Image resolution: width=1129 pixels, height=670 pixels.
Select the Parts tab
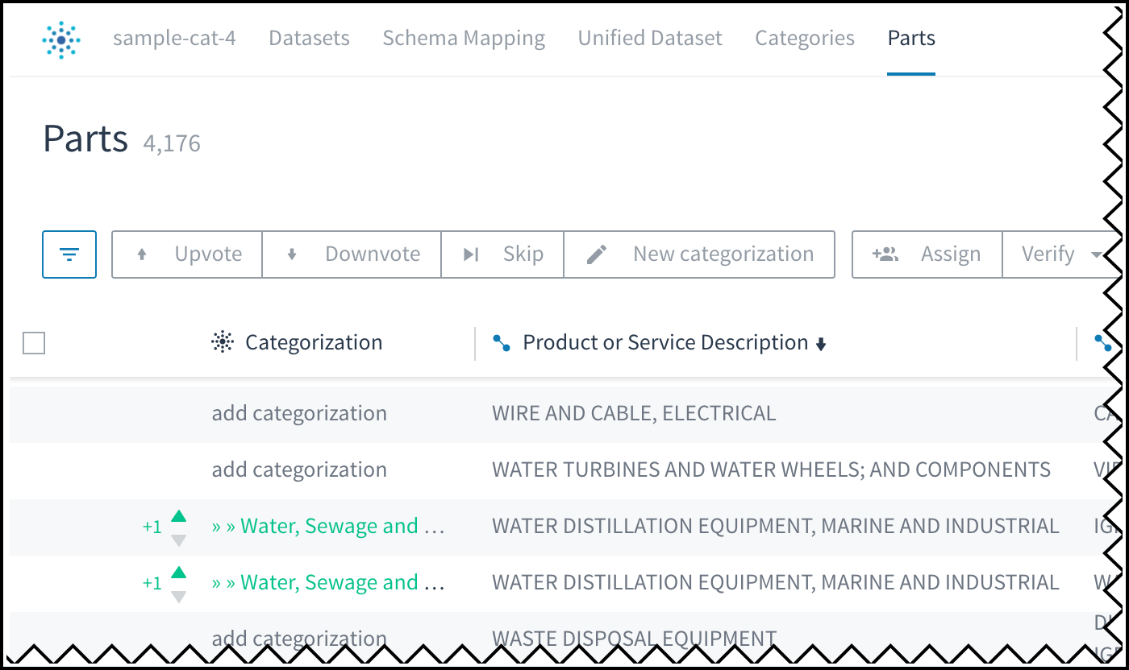(911, 38)
